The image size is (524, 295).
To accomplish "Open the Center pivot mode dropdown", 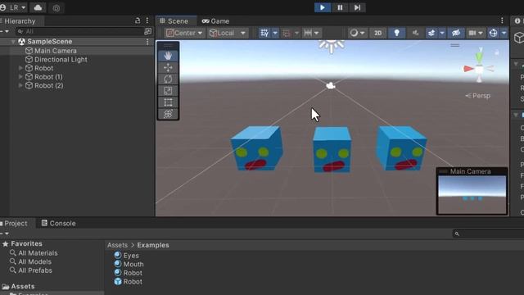I will (x=184, y=33).
